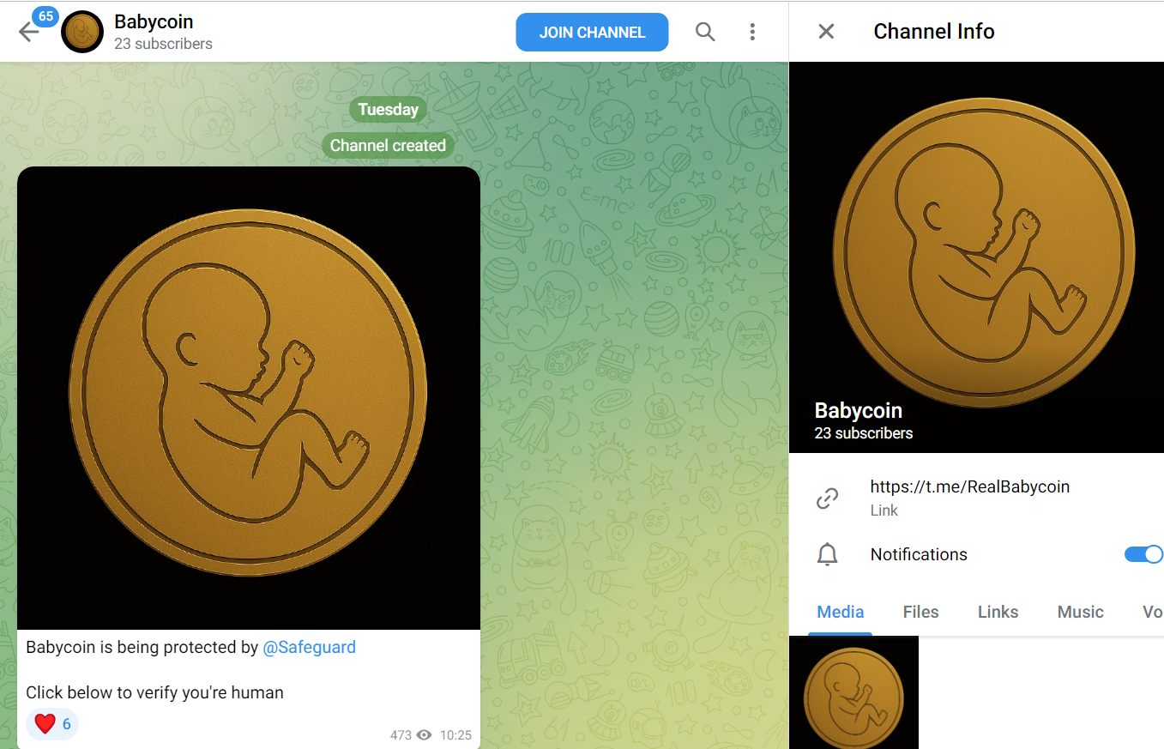Click the 10:25 message timestamp
Screen dimensions: 1164x749
pyautogui.click(x=455, y=735)
